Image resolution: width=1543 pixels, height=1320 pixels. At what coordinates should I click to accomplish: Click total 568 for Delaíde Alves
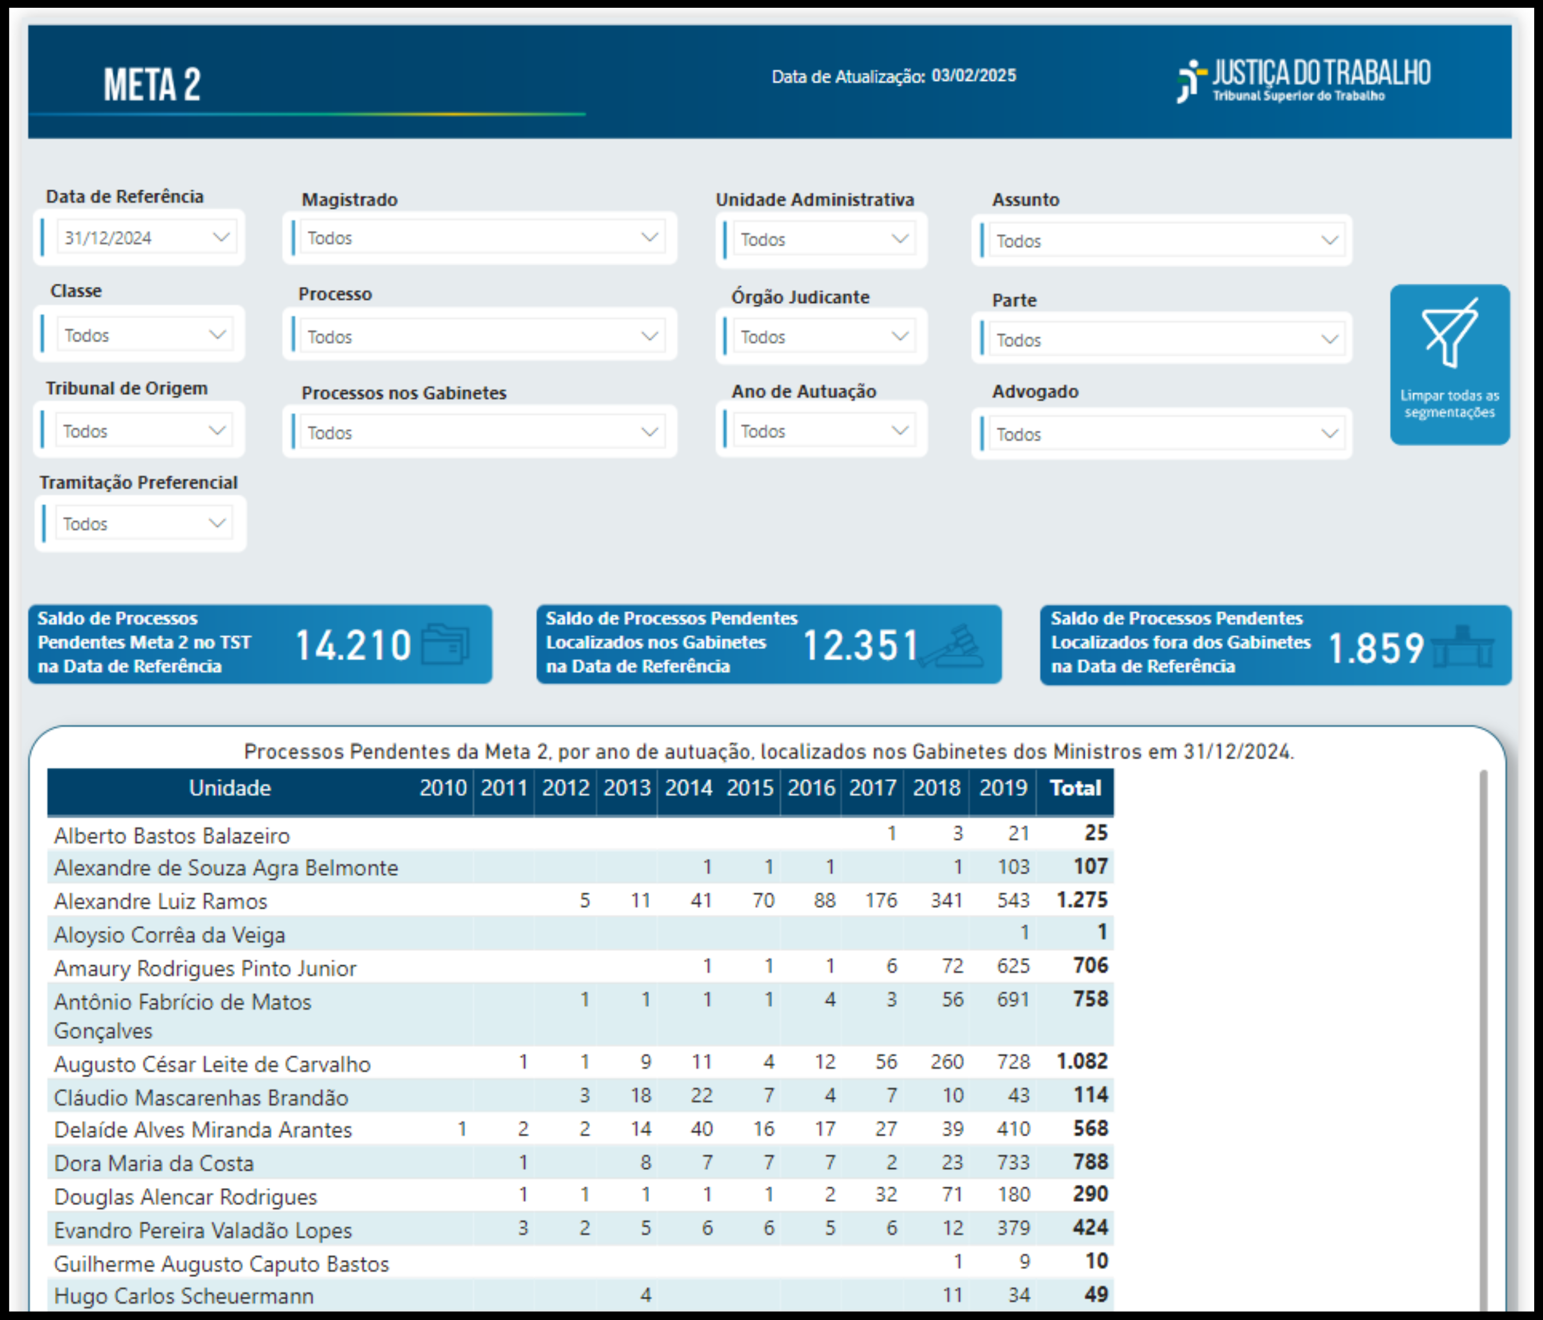click(x=1090, y=1128)
